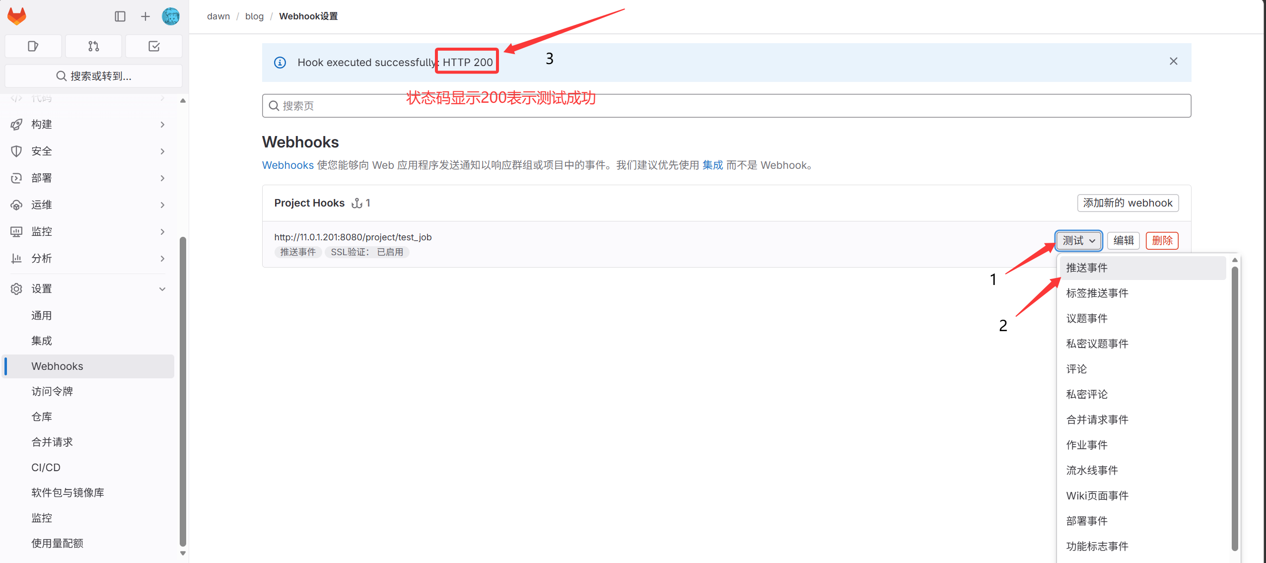Open the to-do list icon
This screenshot has height=563, width=1266.
pos(154,46)
